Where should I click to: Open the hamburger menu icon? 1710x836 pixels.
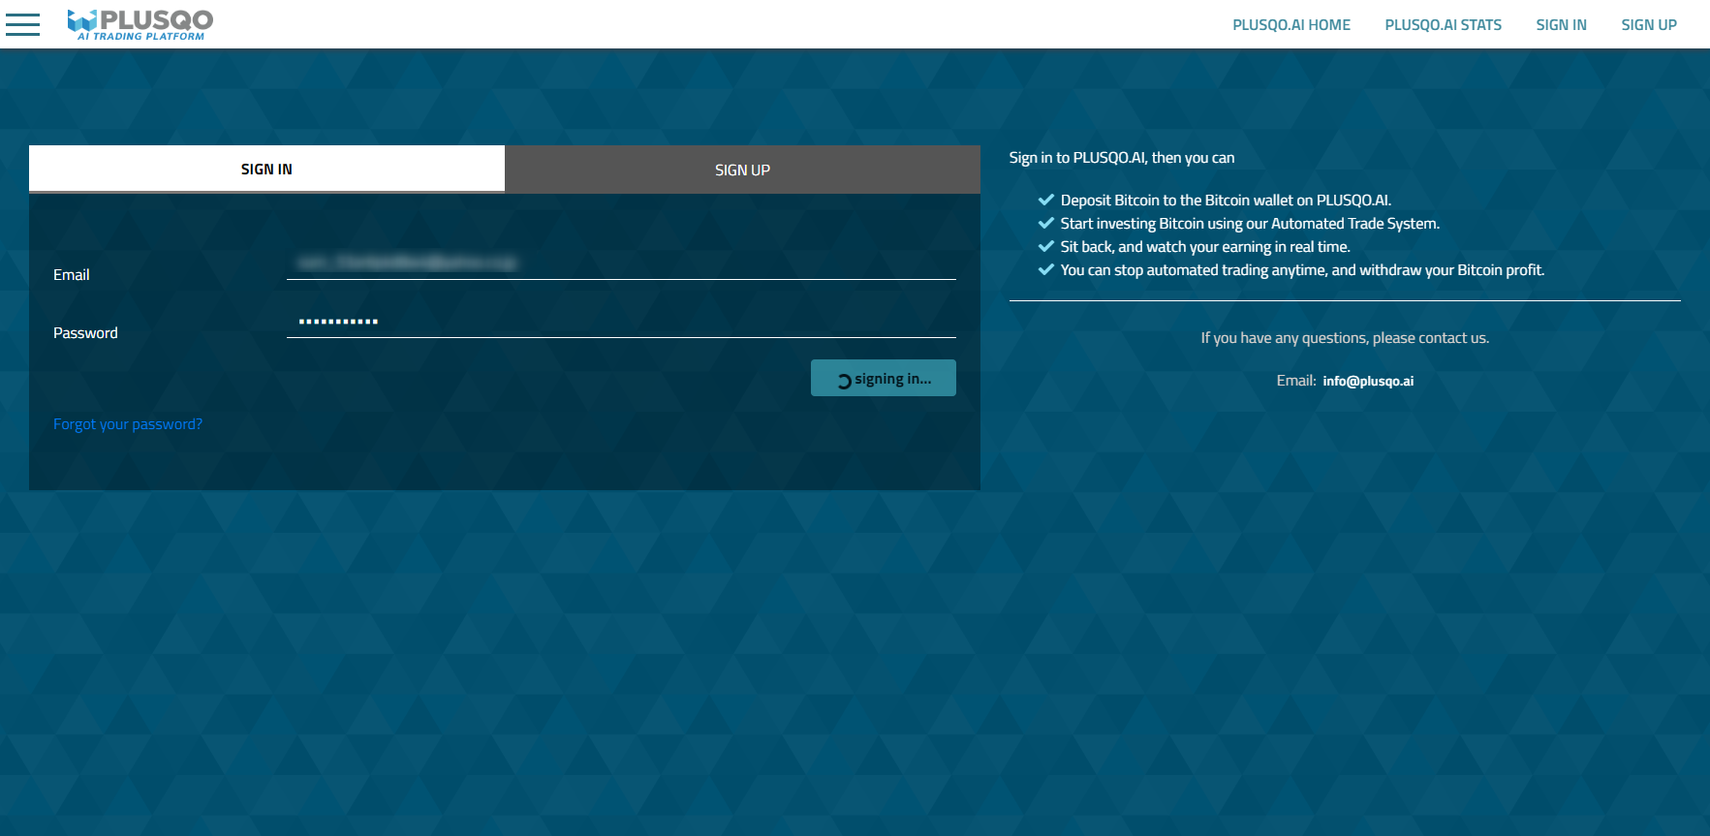22,24
